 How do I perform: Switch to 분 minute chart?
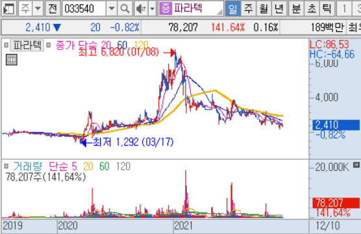coord(296,8)
